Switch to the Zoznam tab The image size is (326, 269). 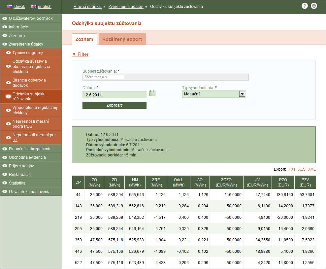[x=84, y=39]
